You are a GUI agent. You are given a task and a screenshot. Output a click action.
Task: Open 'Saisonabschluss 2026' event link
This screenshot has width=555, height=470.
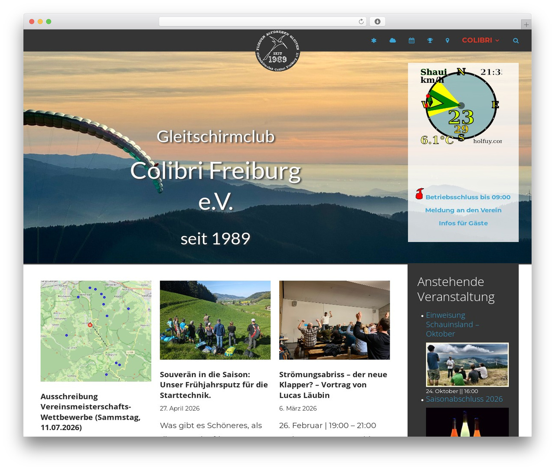[464, 399]
